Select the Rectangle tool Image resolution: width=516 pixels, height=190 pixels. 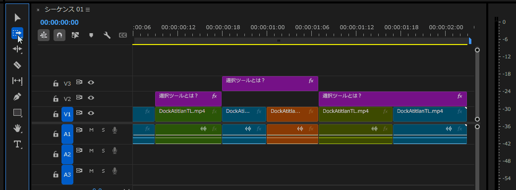click(17, 113)
